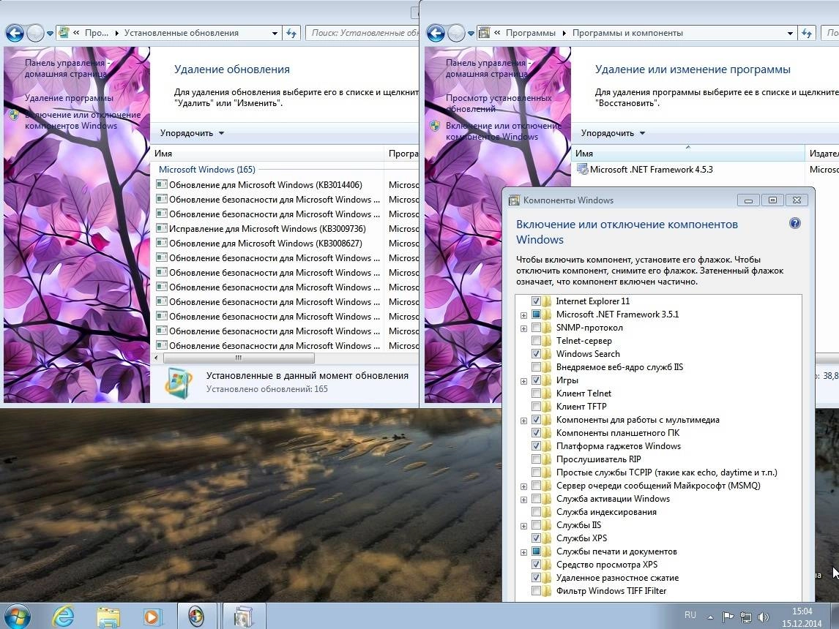Open Удаление программы link in left pane
The width and height of the screenshot is (839, 629).
69,98
